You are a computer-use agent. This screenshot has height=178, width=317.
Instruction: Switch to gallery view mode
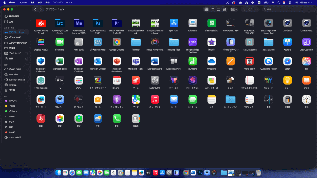pyautogui.click(x=224, y=9)
